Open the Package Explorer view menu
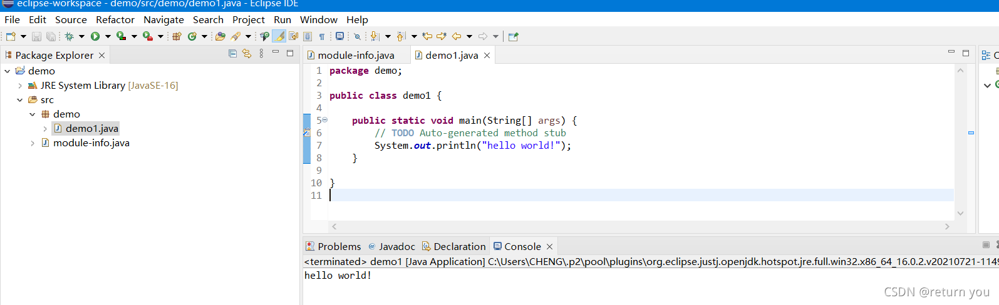This screenshot has width=999, height=305. pyautogui.click(x=261, y=54)
